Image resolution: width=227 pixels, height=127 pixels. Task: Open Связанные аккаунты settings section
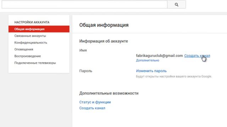[30, 36]
